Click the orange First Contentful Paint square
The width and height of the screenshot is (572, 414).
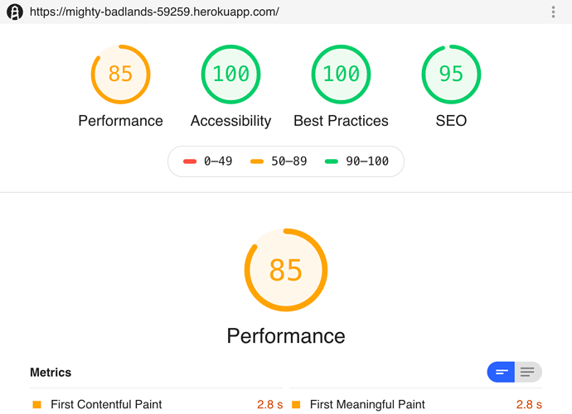point(36,405)
